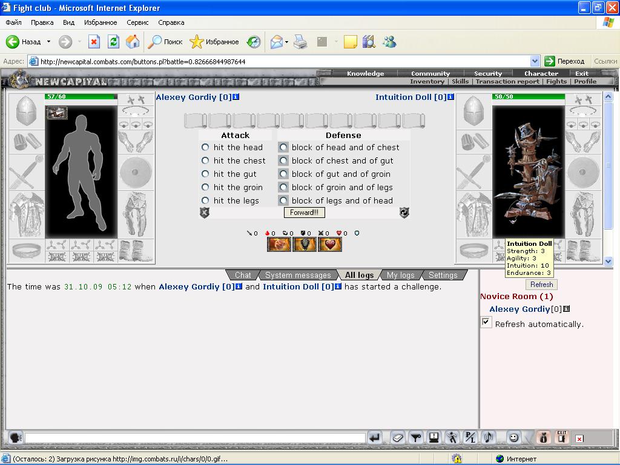Click the money bag icon in chat bar
620x465 pixels.
click(544, 437)
